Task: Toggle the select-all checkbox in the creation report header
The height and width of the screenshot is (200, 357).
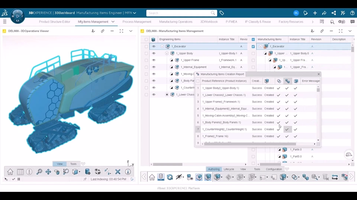Action: coord(198,81)
